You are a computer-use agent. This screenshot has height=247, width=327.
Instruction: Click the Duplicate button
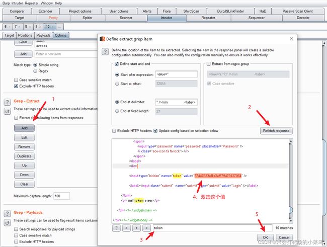[25, 156]
